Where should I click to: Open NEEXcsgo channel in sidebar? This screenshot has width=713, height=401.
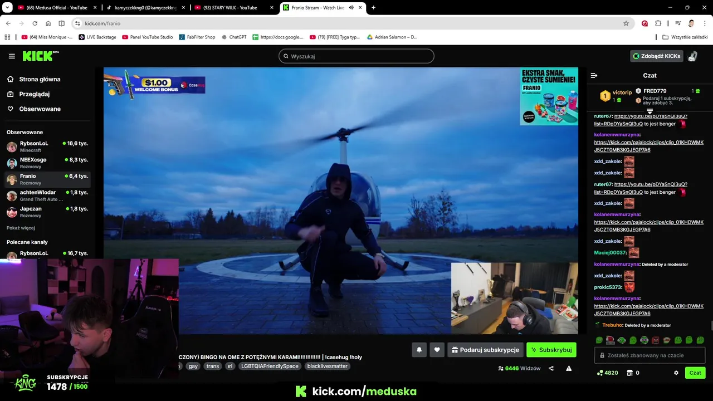click(47, 163)
